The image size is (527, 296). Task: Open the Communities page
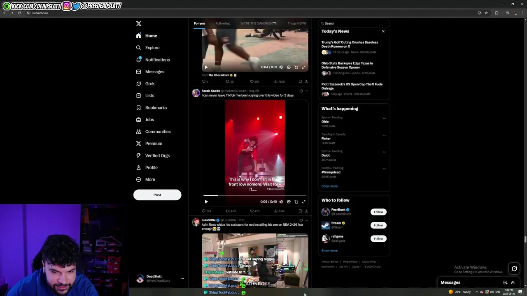tap(153, 132)
